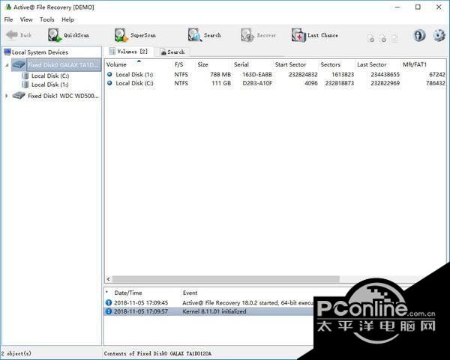
Task: Click the application icon in title bar
Action: coord(8,7)
